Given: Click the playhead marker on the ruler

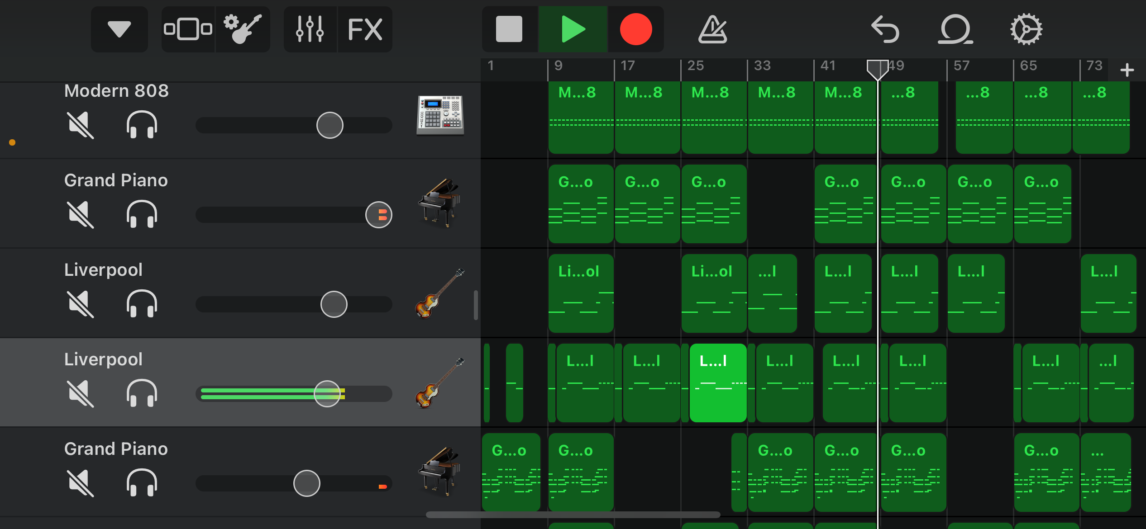Looking at the screenshot, I should coord(877,69).
